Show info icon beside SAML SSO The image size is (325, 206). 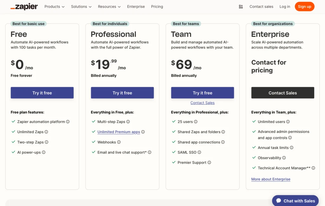click(x=199, y=152)
